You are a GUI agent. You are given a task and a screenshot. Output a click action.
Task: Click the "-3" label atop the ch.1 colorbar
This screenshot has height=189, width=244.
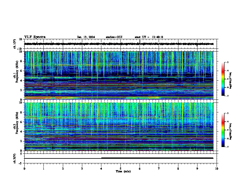coord(227,62)
